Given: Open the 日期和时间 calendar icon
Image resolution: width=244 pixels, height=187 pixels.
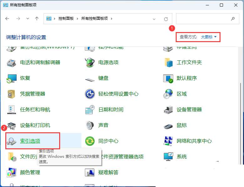Looking at the screenshot, I should coord(90,110).
